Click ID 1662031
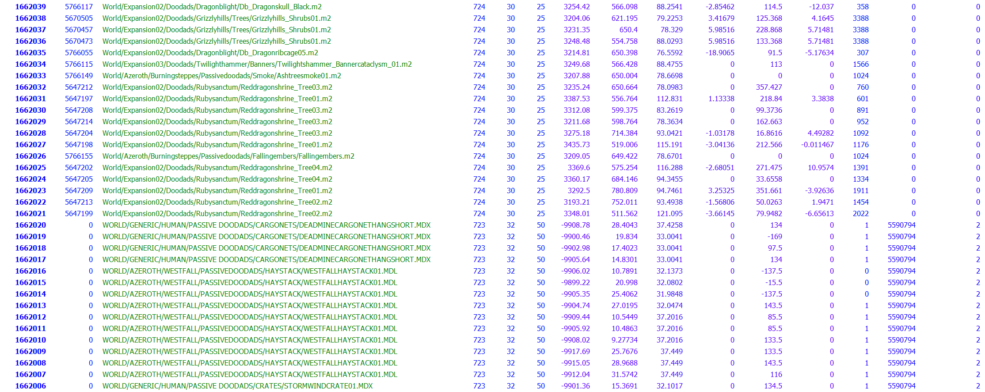This screenshot has width=985, height=392. click(x=30, y=99)
